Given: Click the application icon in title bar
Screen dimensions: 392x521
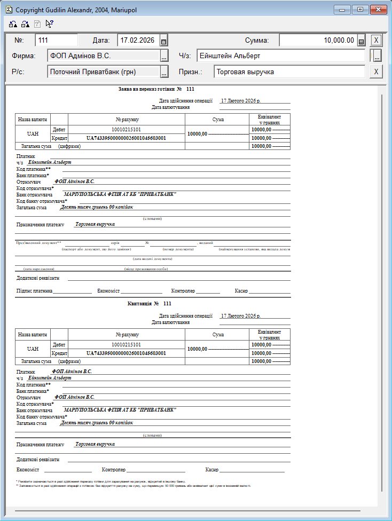Looking at the screenshot, I should tap(7, 10).
